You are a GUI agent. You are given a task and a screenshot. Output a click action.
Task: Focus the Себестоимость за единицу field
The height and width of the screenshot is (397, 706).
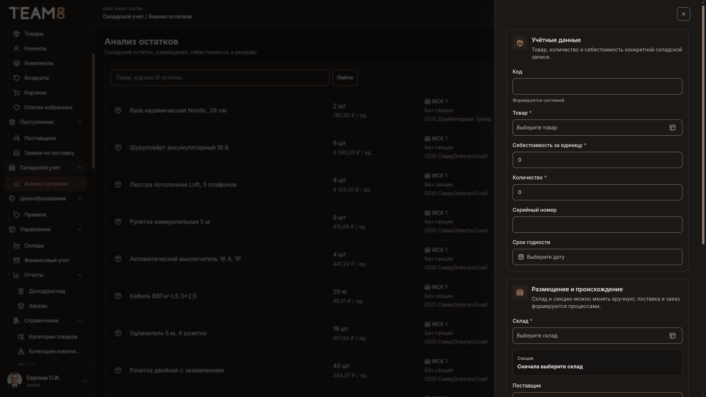[597, 160]
